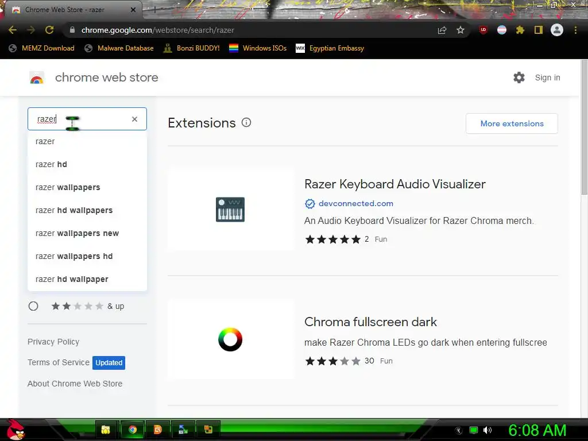588x441 pixels.
Task: Open the Extensions puzzle piece menu
Action: point(520,30)
